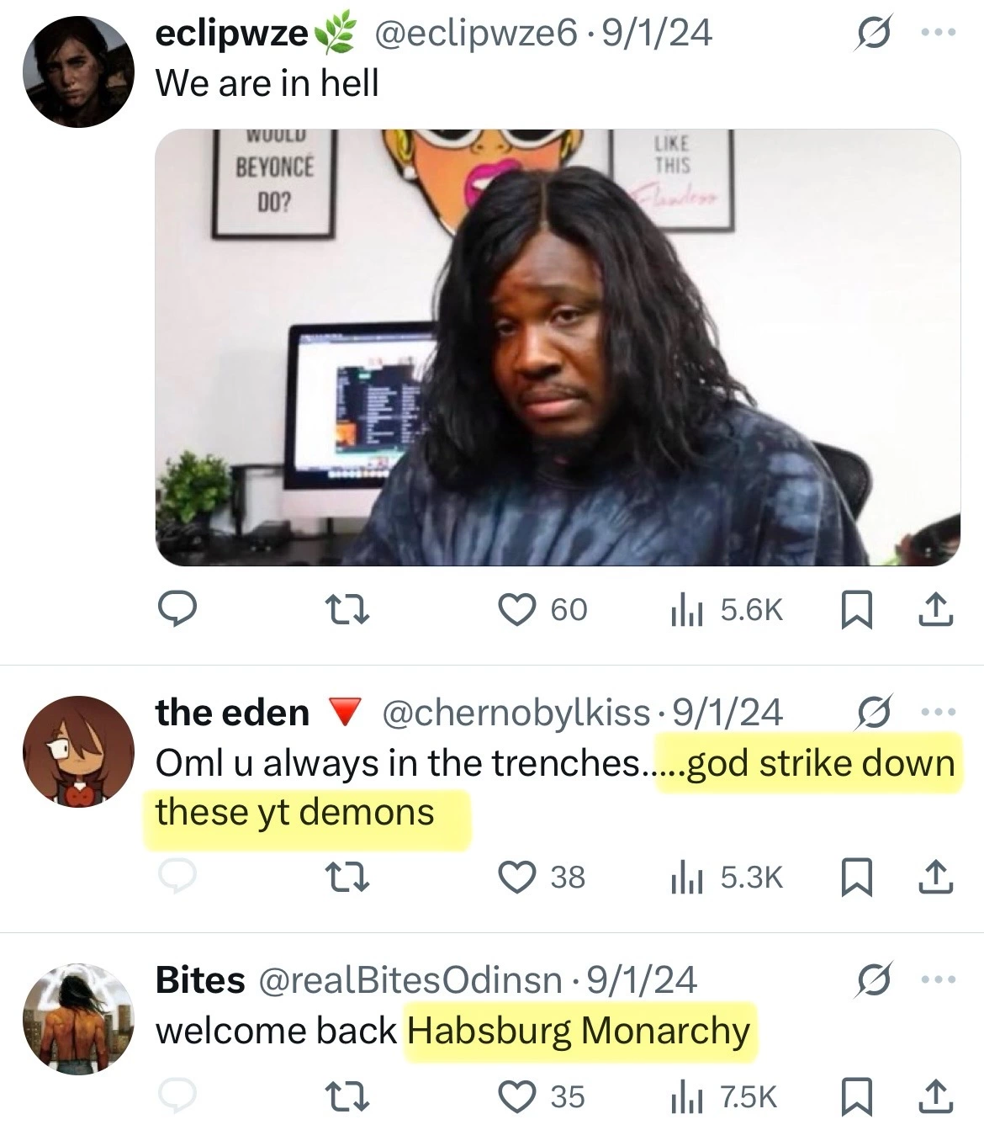Visit @chernobylkiss profile handle
The image size is (984, 1146).
[x=516, y=713]
